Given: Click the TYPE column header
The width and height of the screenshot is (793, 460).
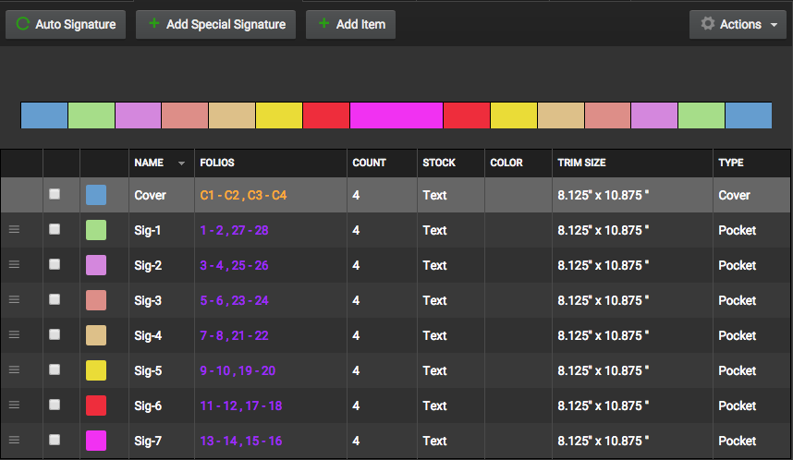Looking at the screenshot, I should pyautogui.click(x=730, y=163).
